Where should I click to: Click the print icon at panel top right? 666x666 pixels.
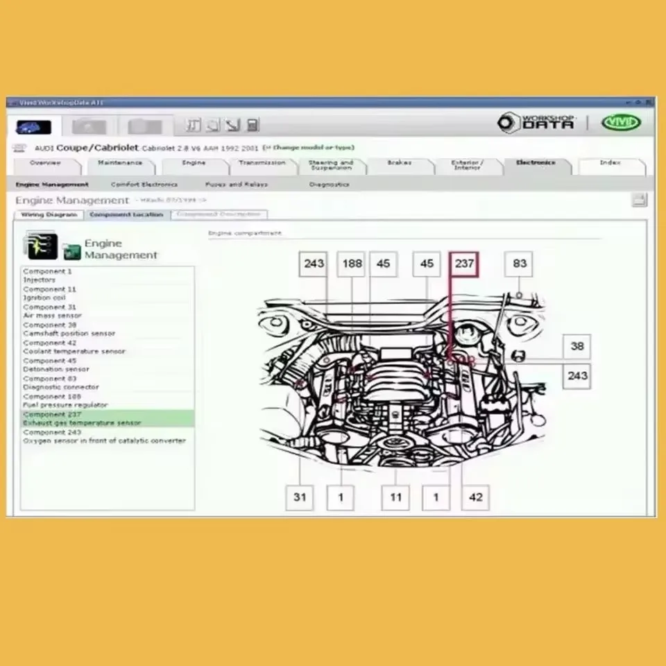click(639, 200)
